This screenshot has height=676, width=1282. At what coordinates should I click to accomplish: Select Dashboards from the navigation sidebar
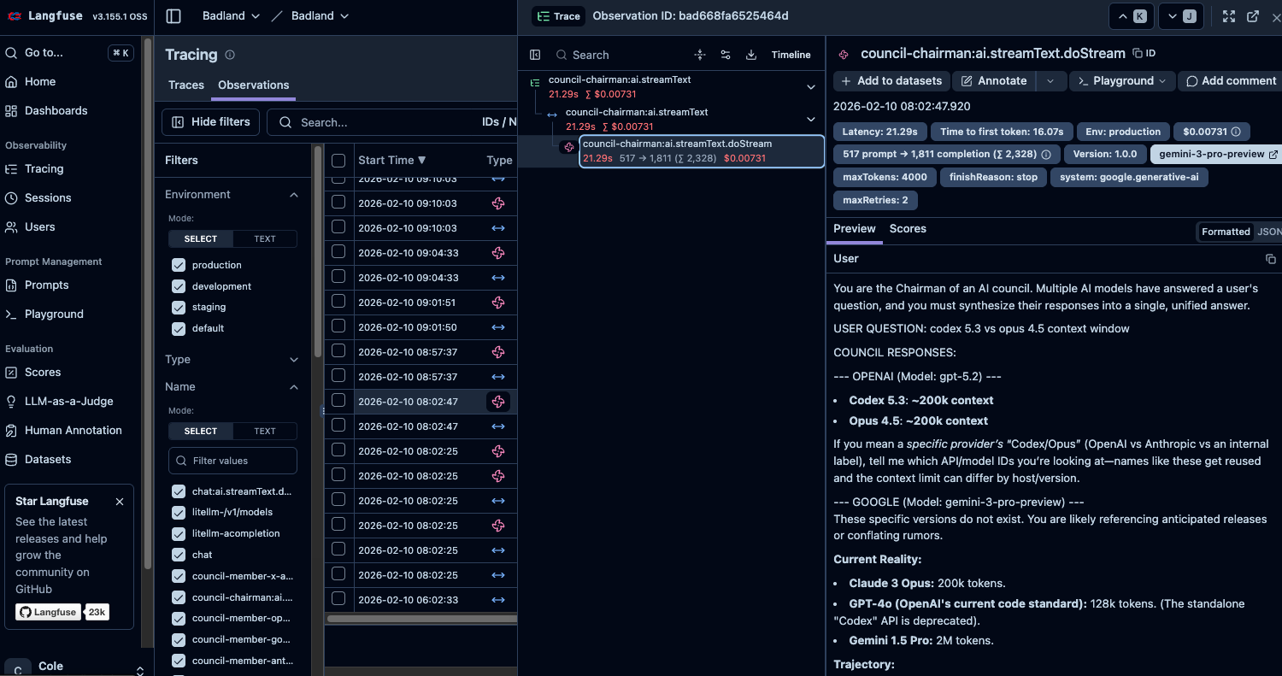click(x=56, y=110)
